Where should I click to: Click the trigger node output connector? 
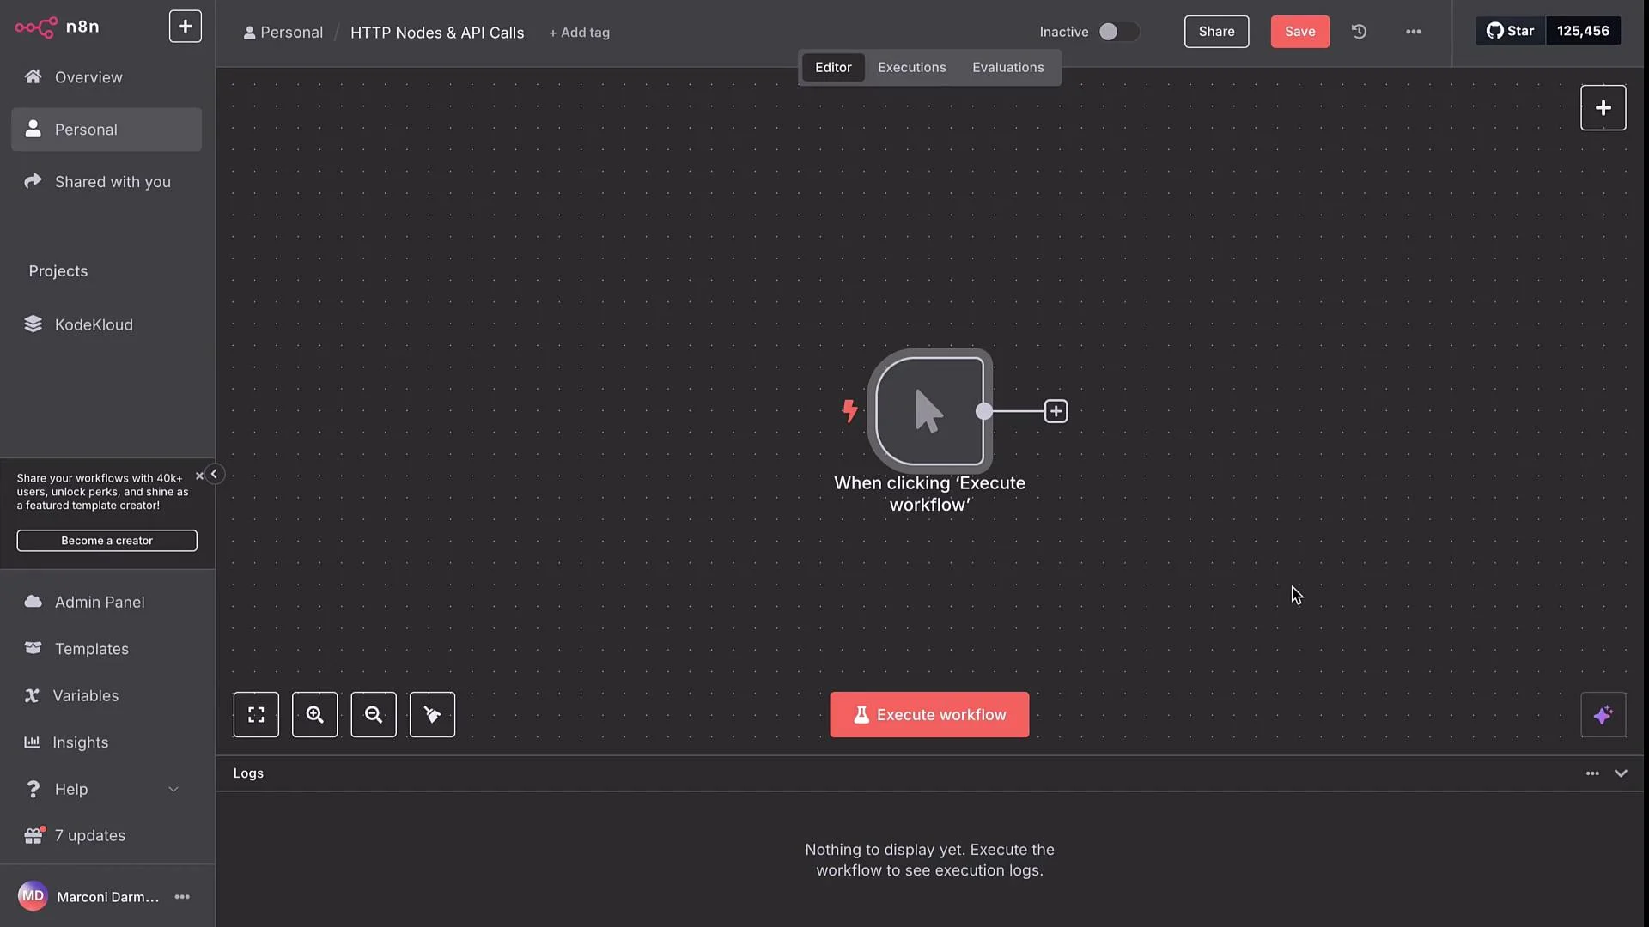(984, 411)
